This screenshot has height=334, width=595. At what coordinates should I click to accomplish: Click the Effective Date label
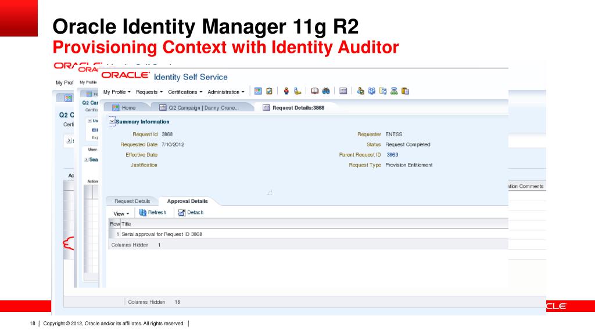142,154
